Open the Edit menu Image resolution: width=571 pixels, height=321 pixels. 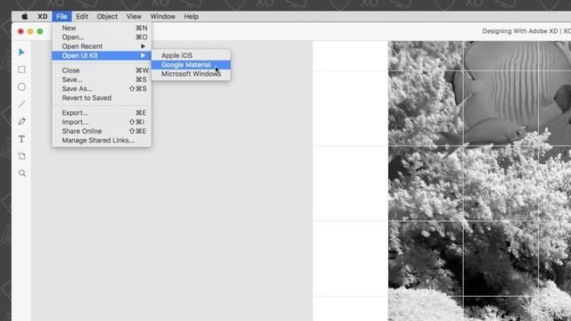click(82, 16)
